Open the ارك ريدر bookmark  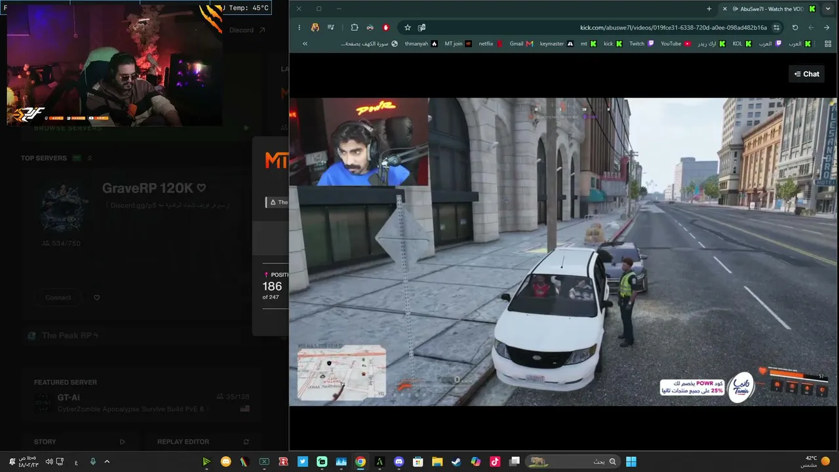coord(712,44)
